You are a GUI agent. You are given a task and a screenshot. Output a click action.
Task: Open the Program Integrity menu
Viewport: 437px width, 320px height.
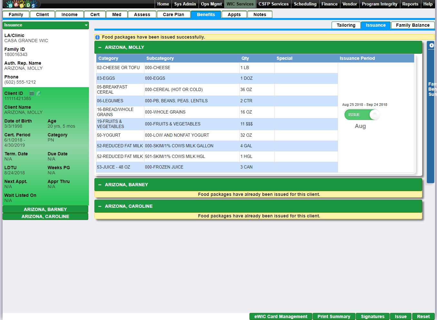pos(379,4)
